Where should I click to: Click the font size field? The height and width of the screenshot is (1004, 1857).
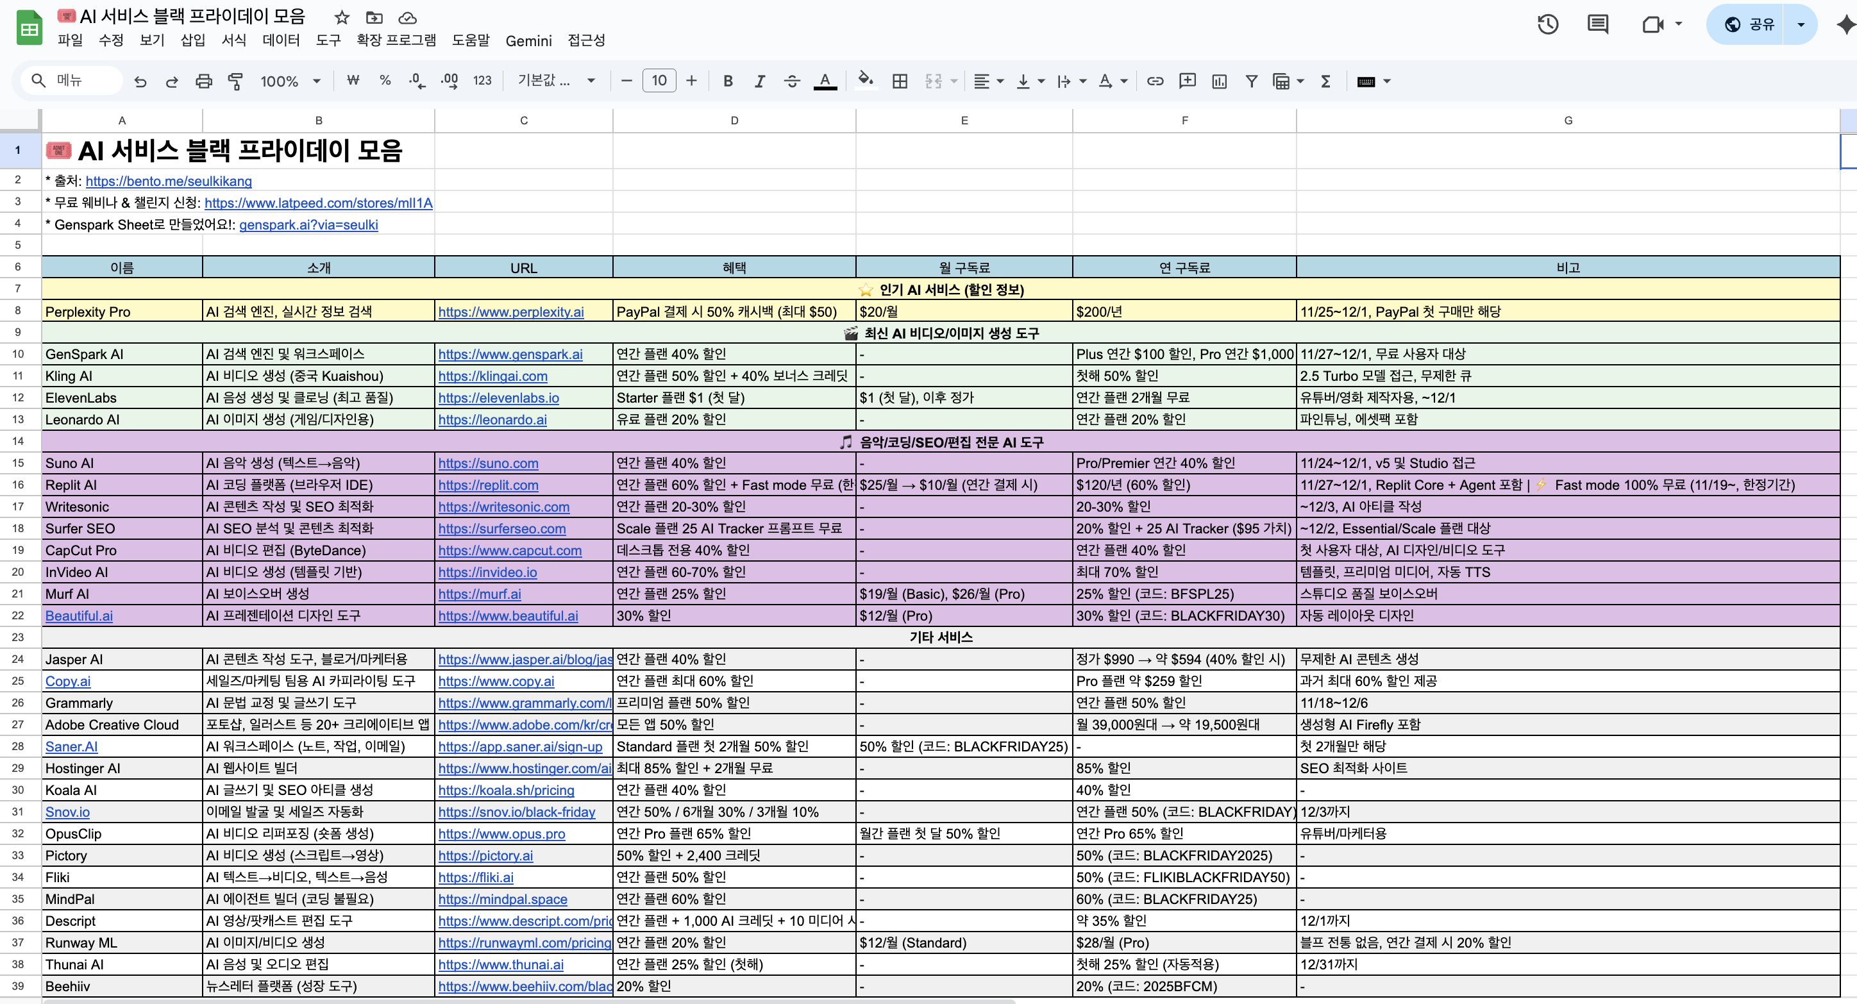coord(658,81)
